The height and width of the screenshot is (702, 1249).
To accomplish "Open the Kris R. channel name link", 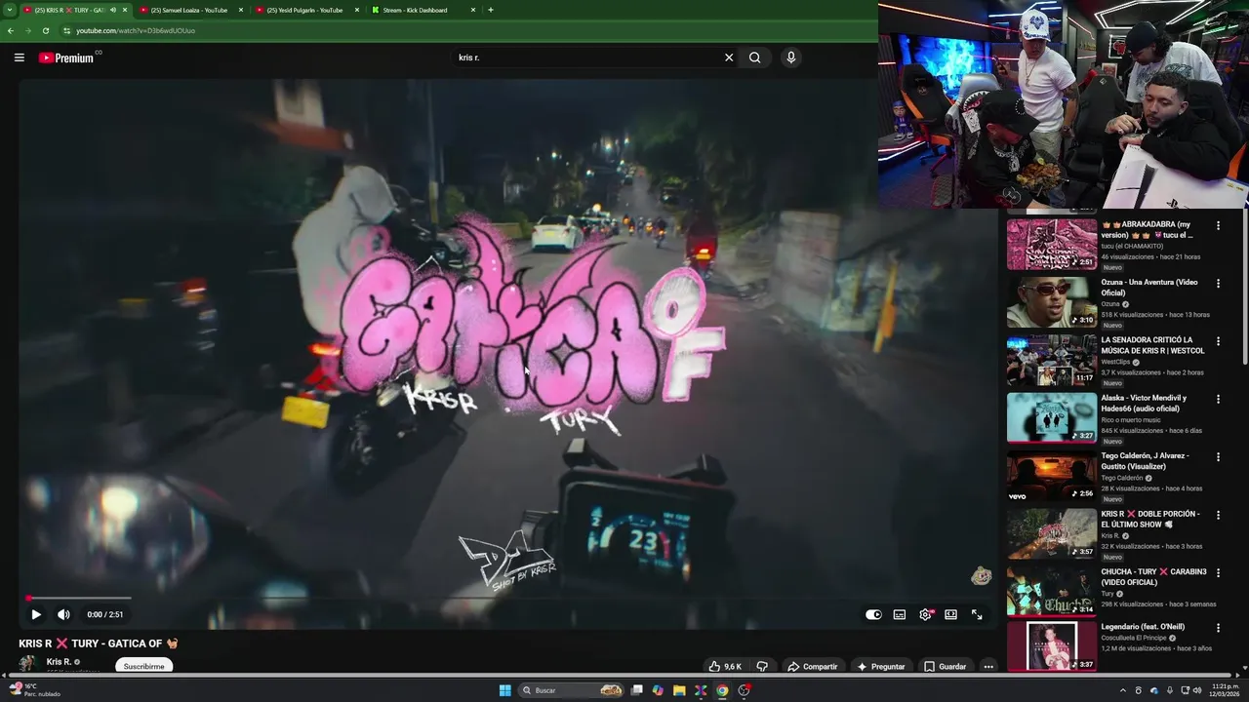I will point(59,662).
